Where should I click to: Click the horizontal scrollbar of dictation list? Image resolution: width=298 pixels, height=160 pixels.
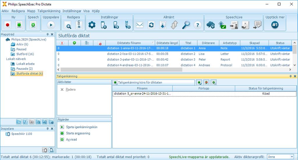click(x=121, y=70)
